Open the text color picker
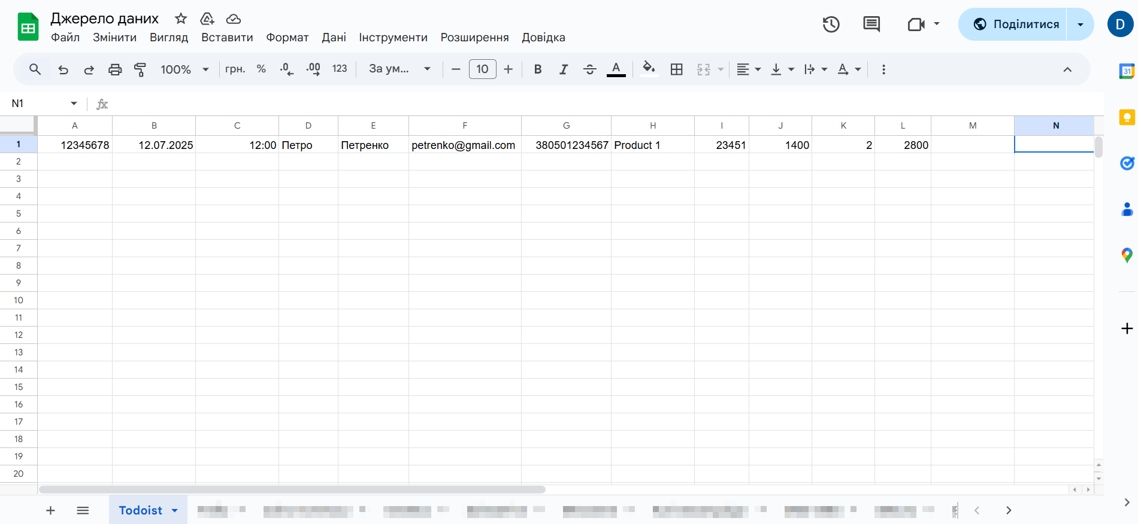 click(616, 69)
